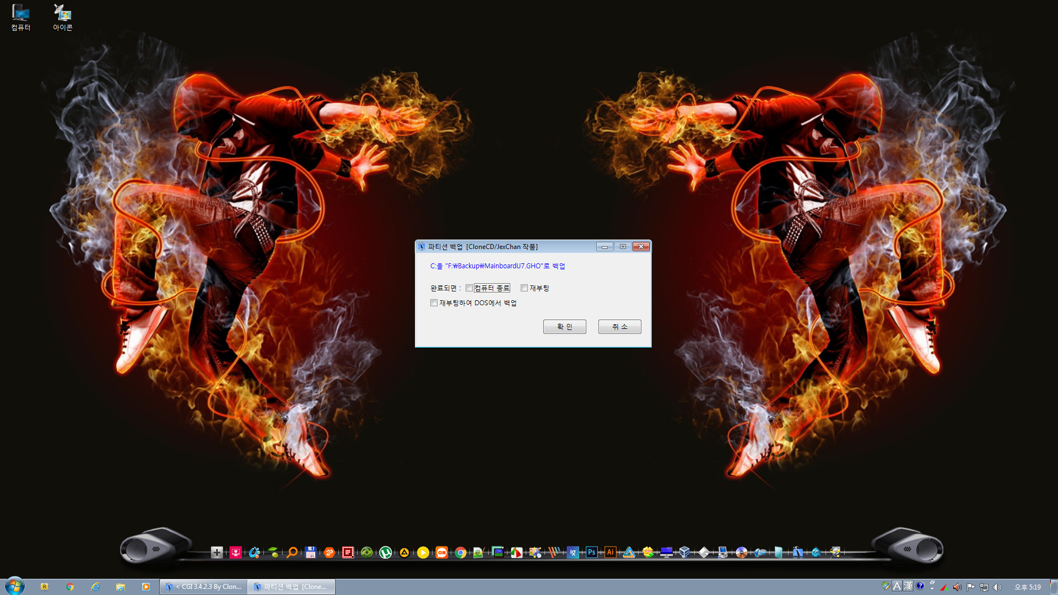Open the orange ON chat app
Viewport: 1058px width, 595px height.
click(x=442, y=552)
